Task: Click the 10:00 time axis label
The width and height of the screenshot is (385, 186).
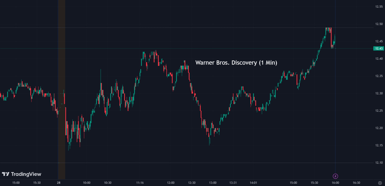Action: (87, 183)
